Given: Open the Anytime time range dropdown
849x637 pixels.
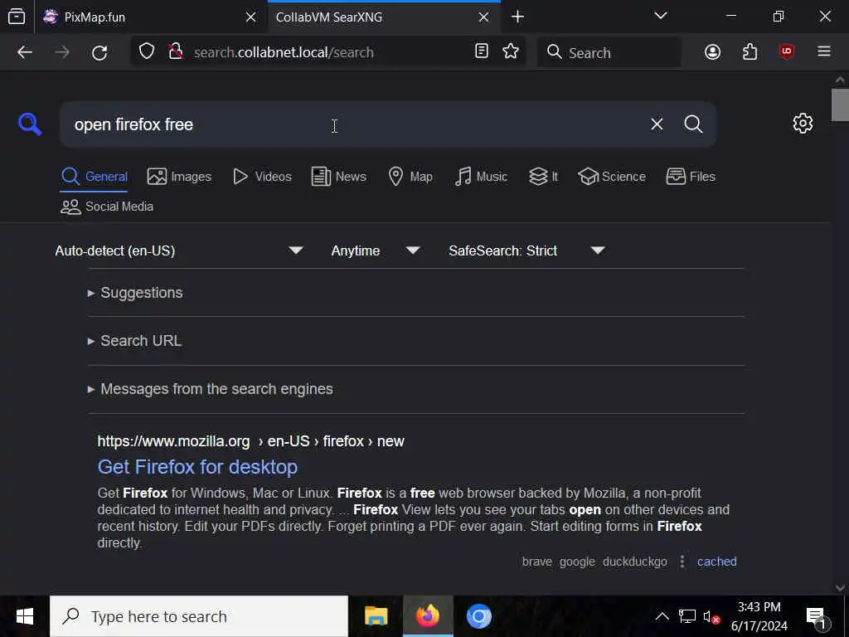Looking at the screenshot, I should tap(376, 250).
